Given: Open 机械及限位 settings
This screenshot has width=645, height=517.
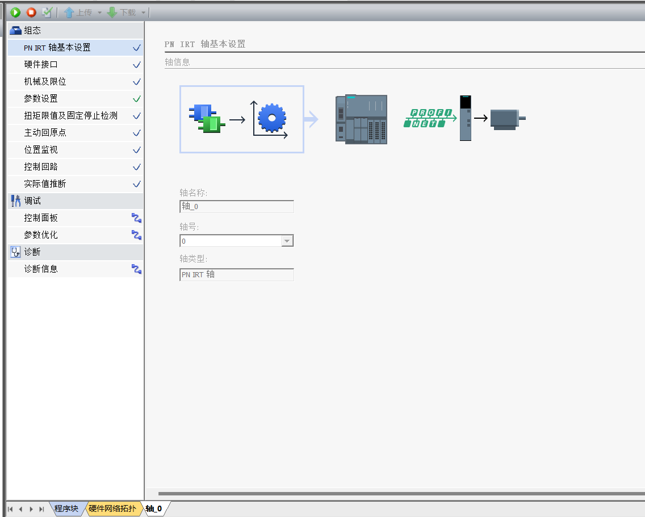Looking at the screenshot, I should 76,81.
